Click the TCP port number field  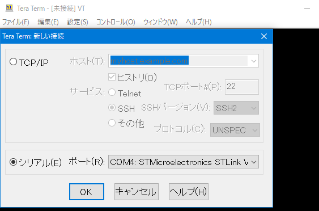242,87
